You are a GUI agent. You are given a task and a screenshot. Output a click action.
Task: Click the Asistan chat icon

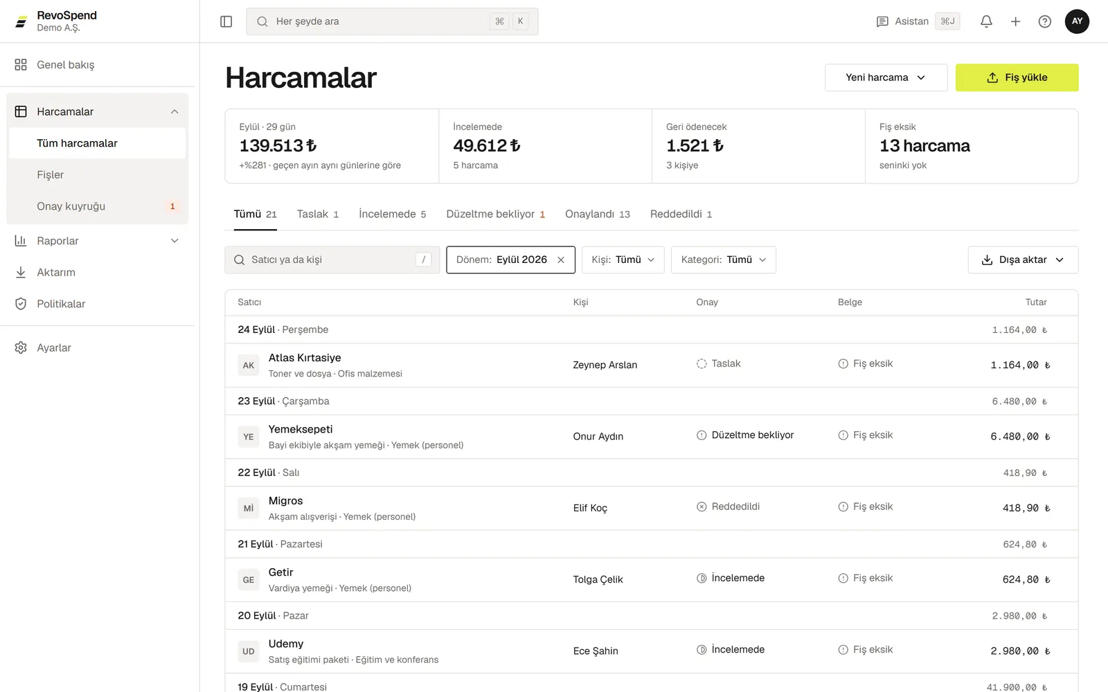pos(882,21)
